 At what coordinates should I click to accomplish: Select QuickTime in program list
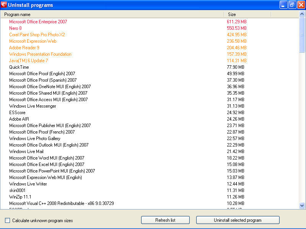[x=19, y=67]
